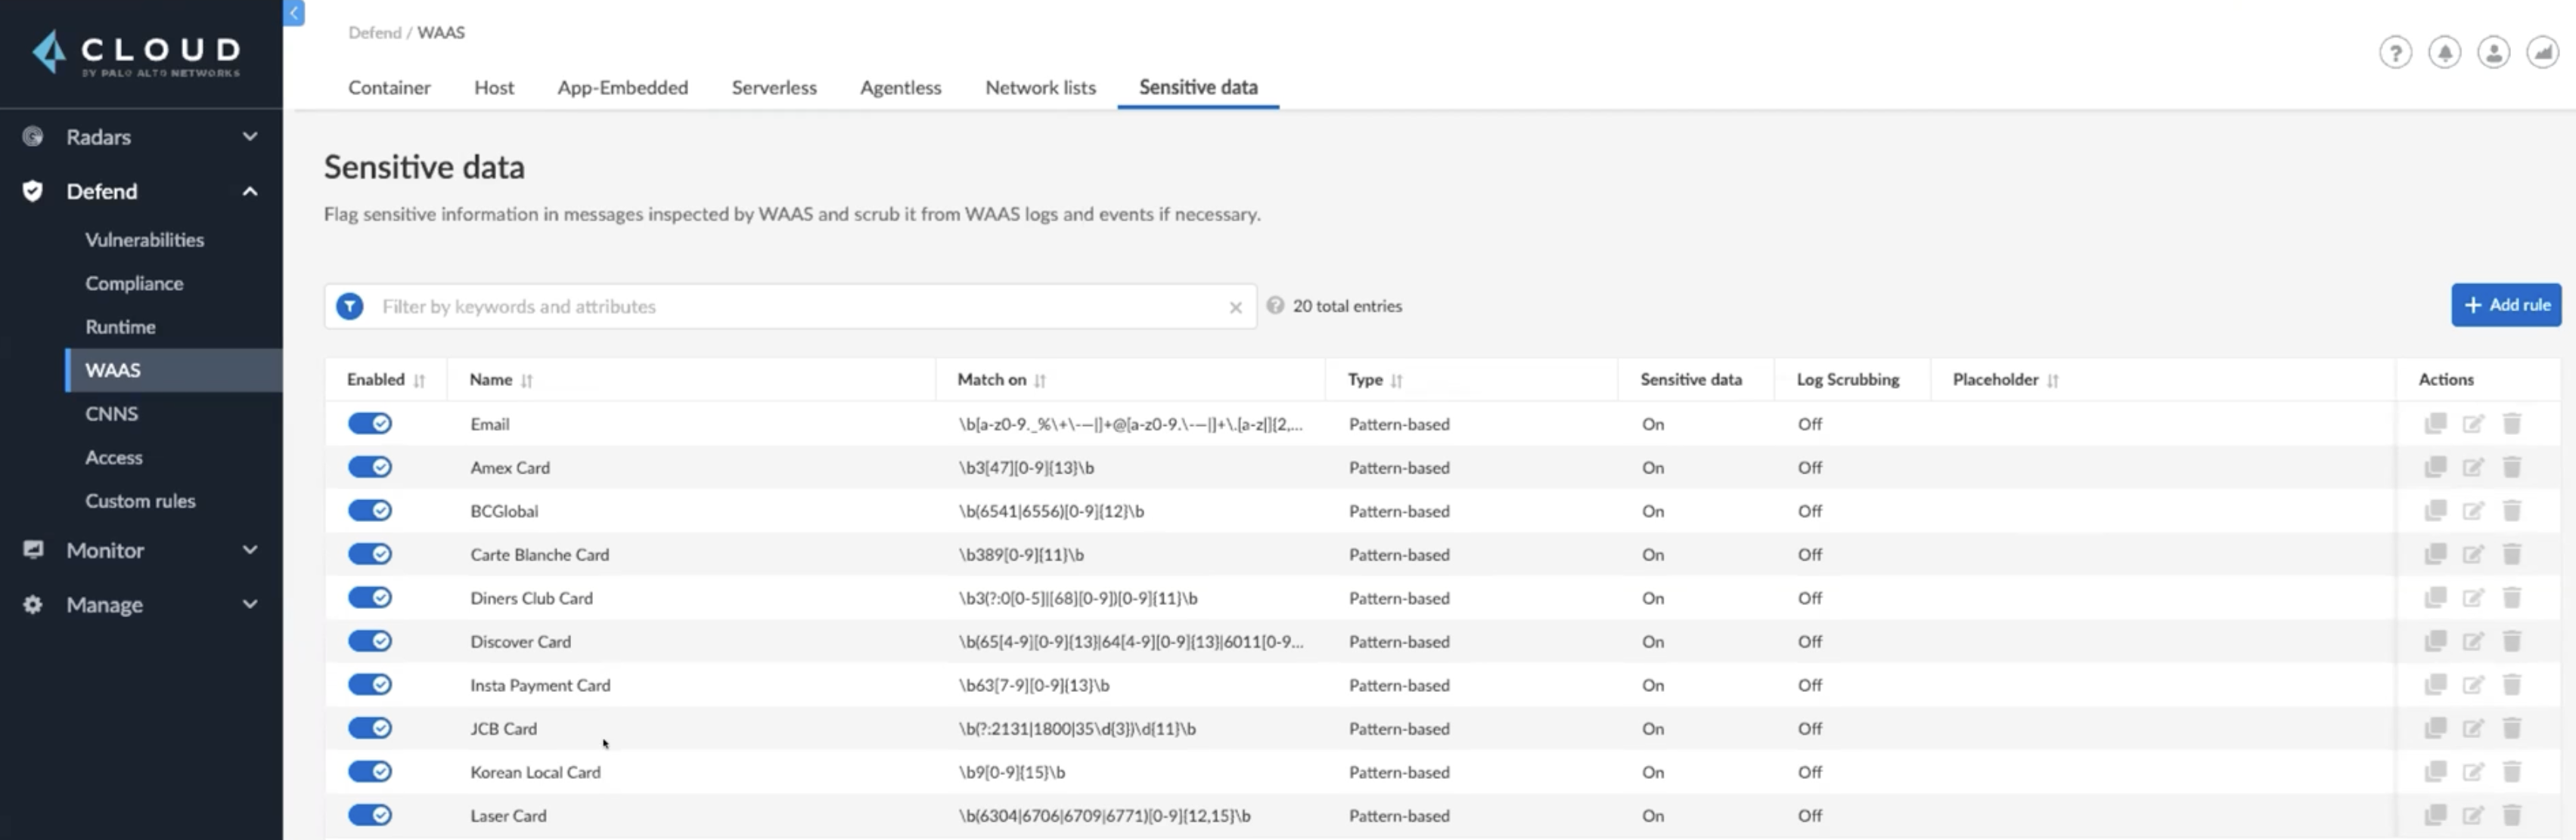Image resolution: width=2576 pixels, height=840 pixels.
Task: Edit the Carte Blanche Card rule
Action: [2473, 554]
